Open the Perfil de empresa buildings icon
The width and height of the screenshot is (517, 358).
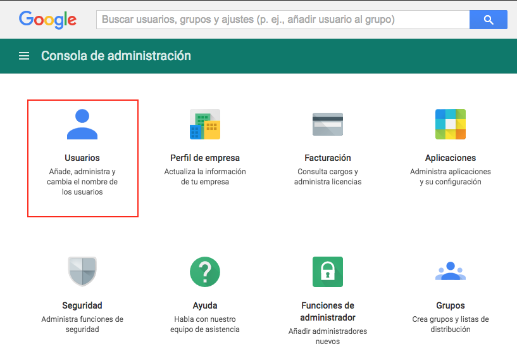[205, 124]
